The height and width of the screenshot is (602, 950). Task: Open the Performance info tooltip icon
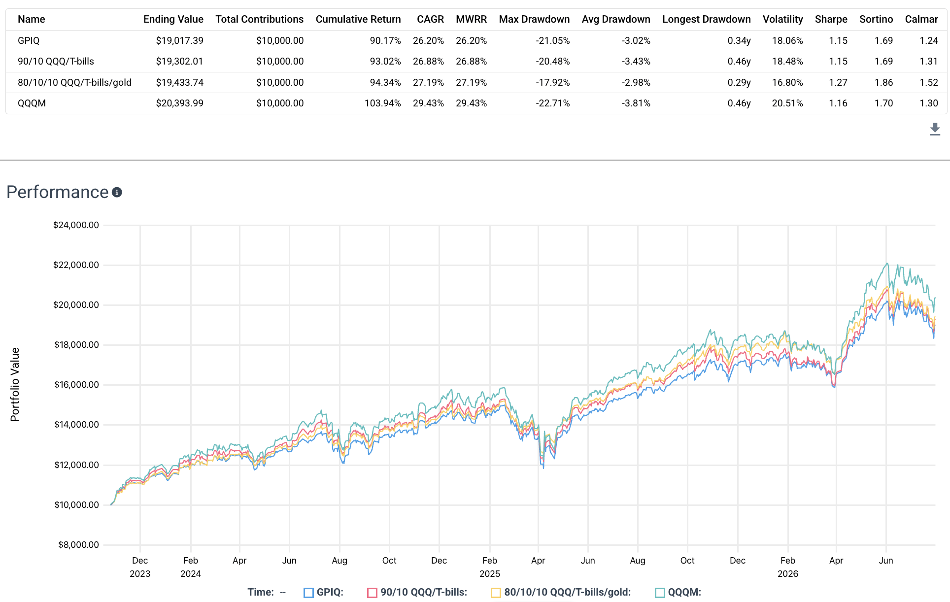(117, 192)
